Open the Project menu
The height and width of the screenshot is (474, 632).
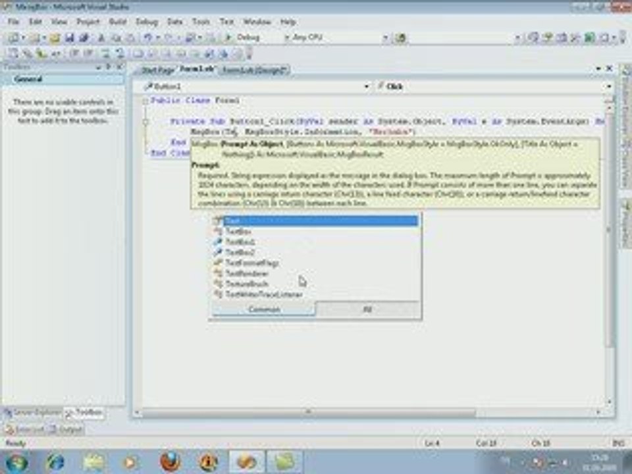click(x=88, y=22)
